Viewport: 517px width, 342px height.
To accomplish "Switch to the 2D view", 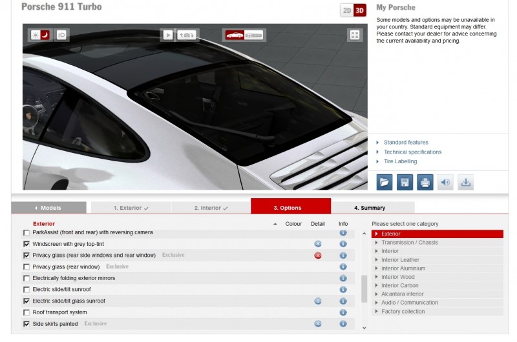I will tap(347, 10).
